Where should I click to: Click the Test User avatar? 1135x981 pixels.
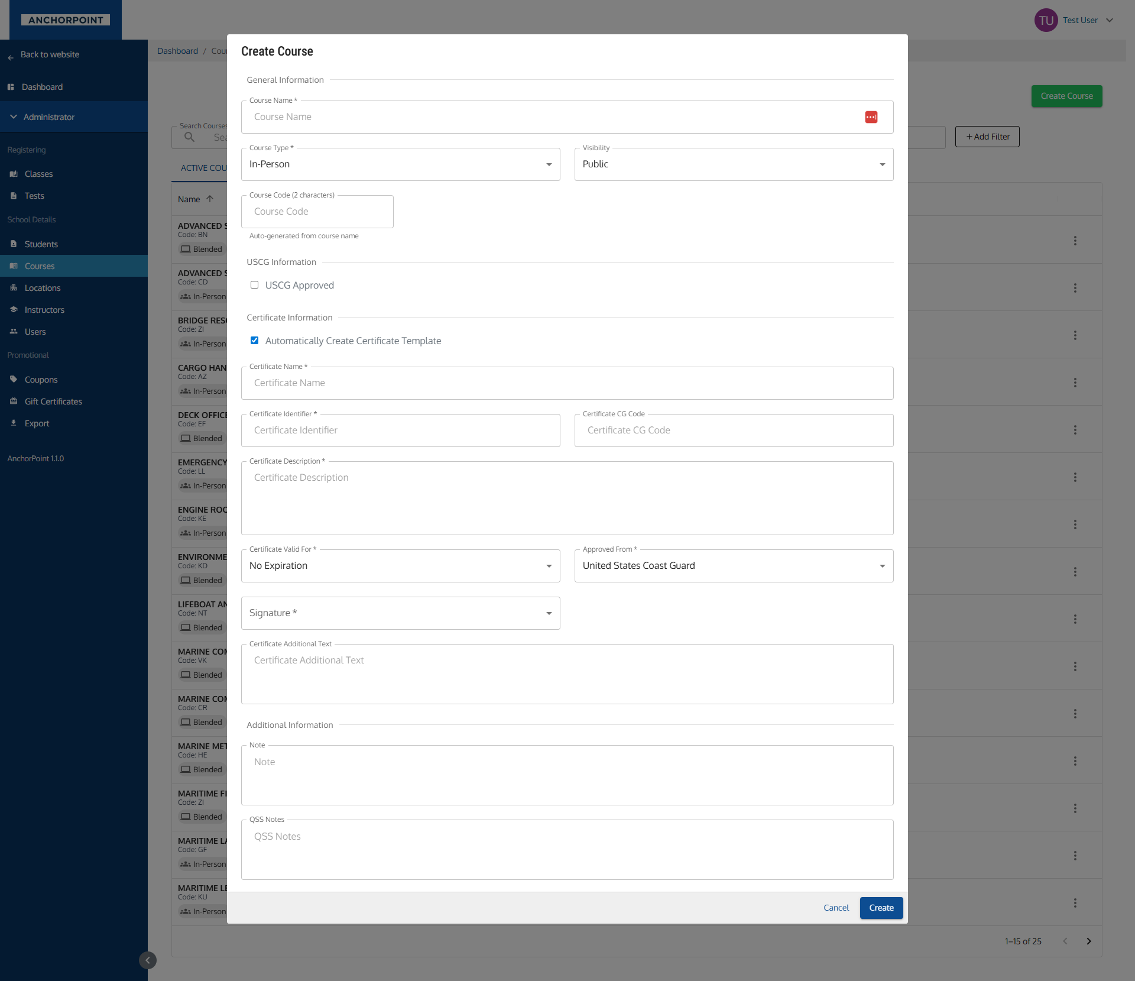click(x=1046, y=20)
